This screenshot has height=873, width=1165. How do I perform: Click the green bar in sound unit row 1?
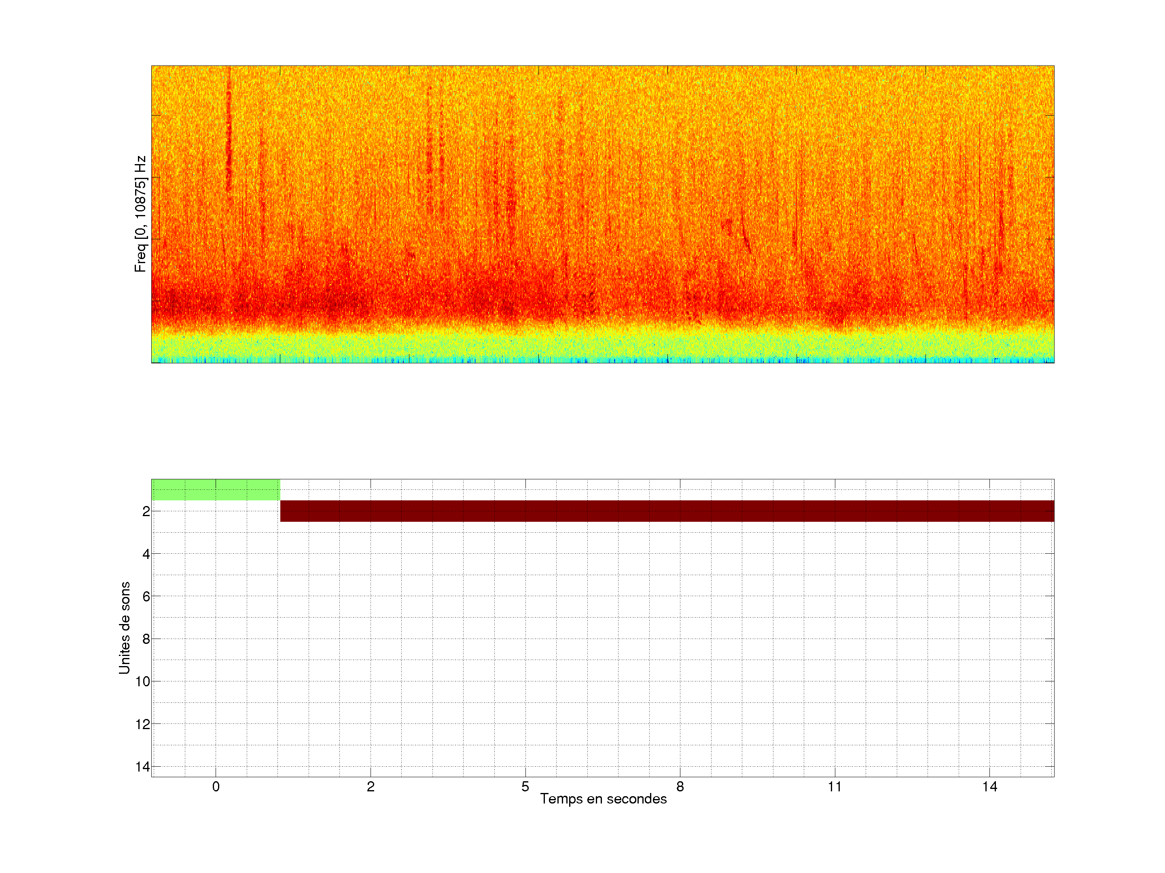point(216,489)
